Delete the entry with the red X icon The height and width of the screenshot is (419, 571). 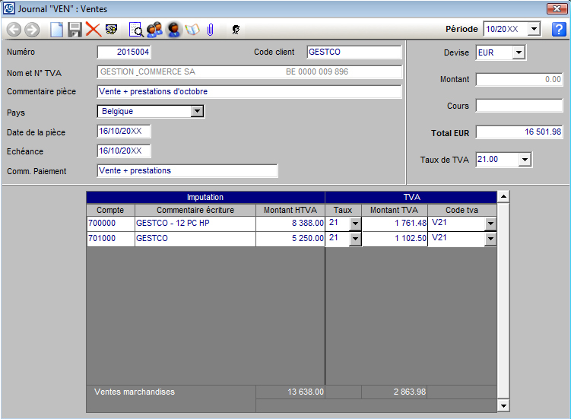click(x=93, y=30)
